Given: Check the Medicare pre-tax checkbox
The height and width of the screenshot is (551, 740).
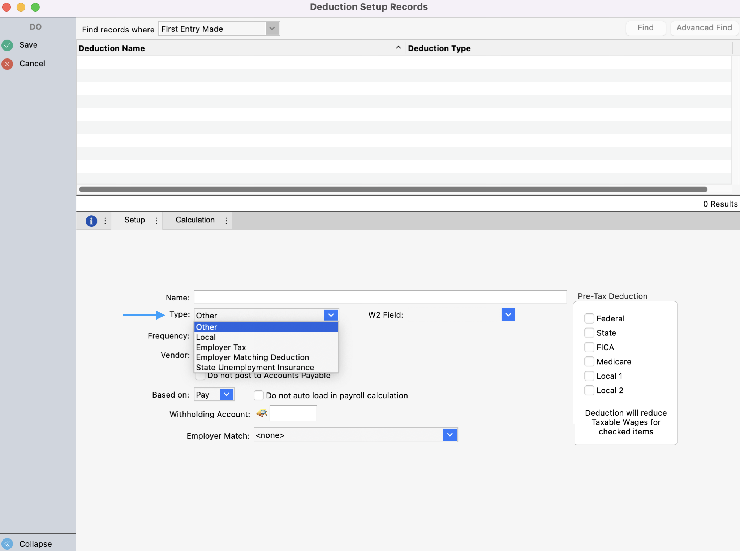Looking at the screenshot, I should pyautogui.click(x=589, y=361).
